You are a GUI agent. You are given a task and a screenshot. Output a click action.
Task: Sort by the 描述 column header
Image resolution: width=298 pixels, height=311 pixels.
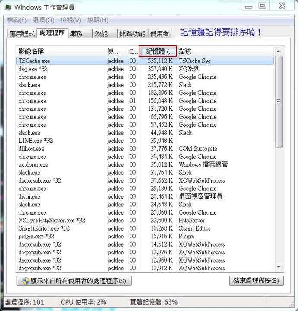tap(225, 51)
